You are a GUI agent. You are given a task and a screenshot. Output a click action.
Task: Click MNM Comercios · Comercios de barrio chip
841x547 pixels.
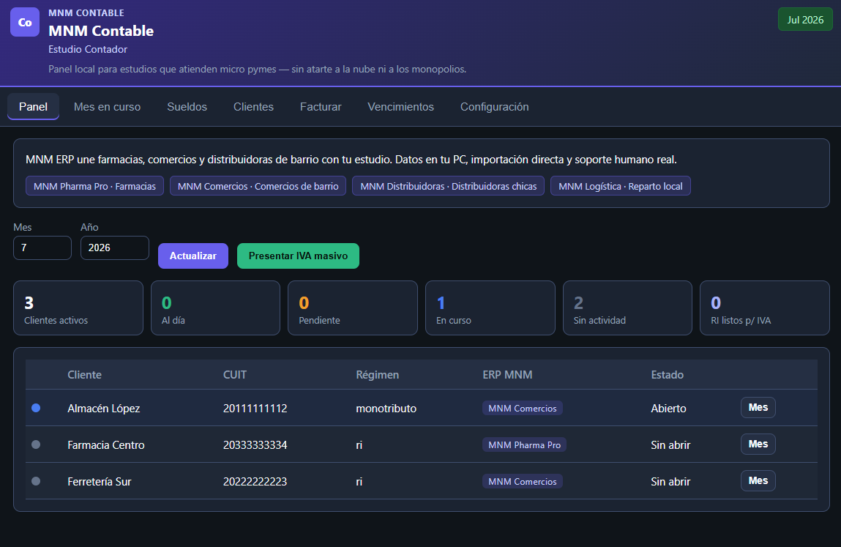[x=258, y=186]
